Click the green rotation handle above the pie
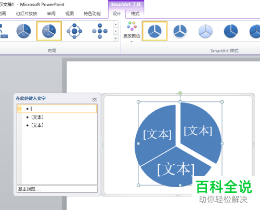This screenshot has height=210, width=260. (180, 94)
